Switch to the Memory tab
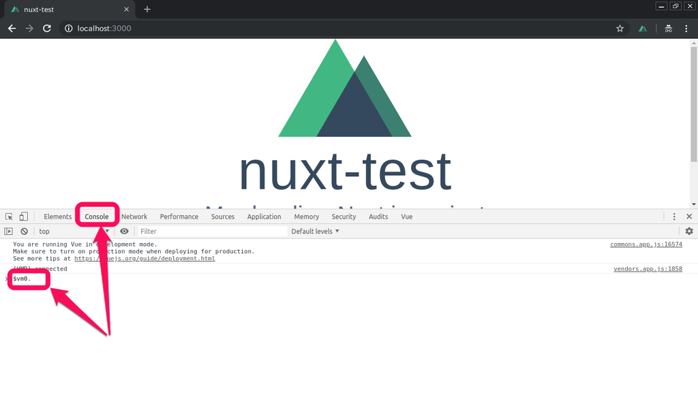Image resolution: width=698 pixels, height=412 pixels. (x=306, y=217)
